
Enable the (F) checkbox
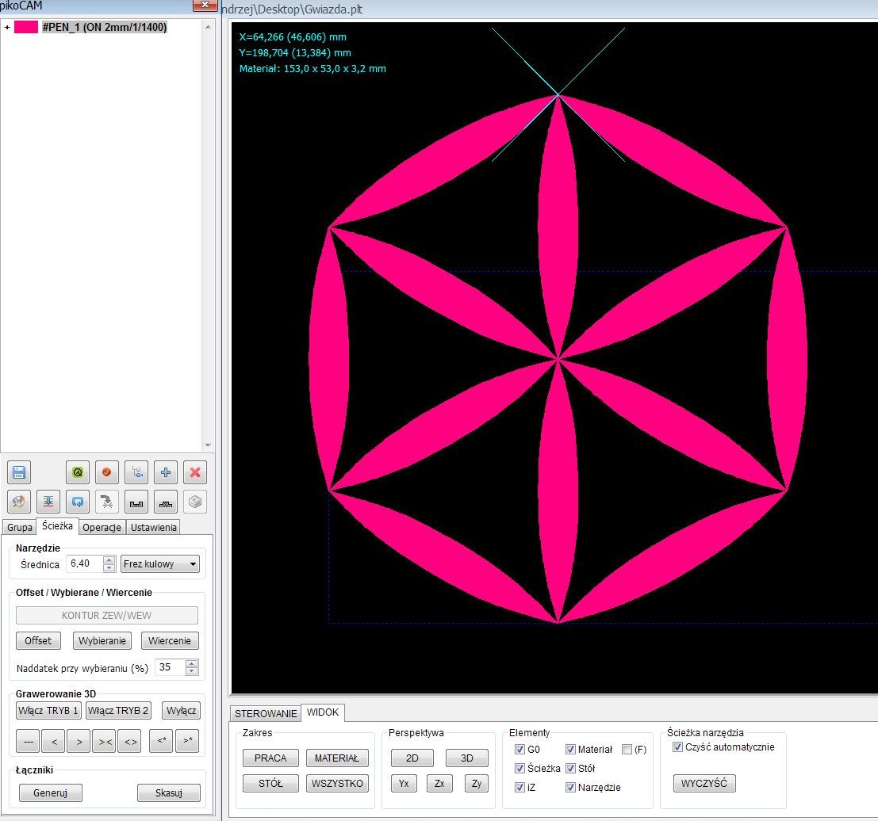(x=627, y=750)
